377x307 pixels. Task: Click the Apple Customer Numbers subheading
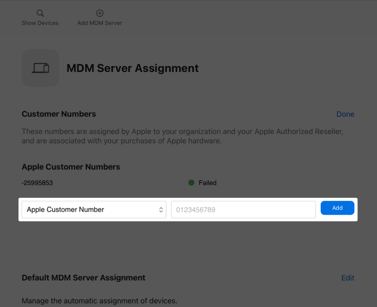coord(71,167)
